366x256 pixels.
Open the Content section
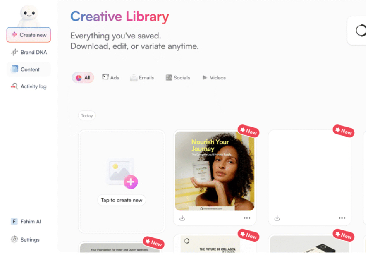click(x=29, y=69)
